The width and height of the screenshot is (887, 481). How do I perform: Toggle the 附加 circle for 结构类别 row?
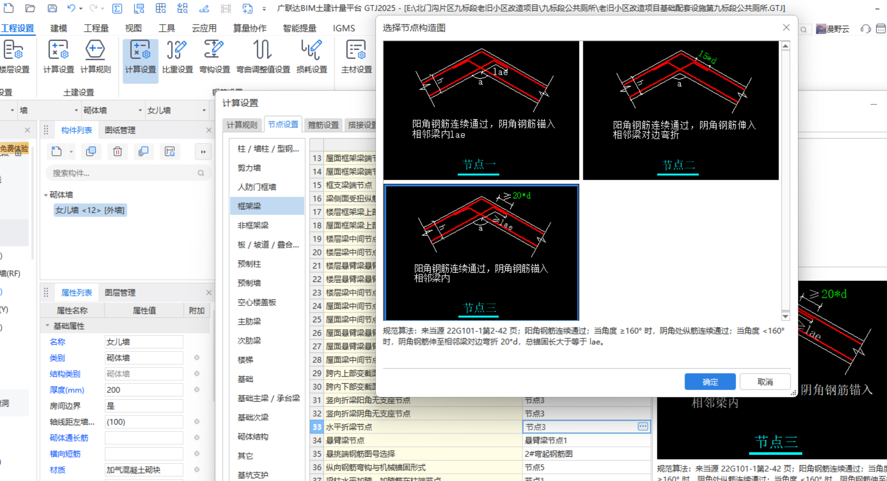coord(197,374)
